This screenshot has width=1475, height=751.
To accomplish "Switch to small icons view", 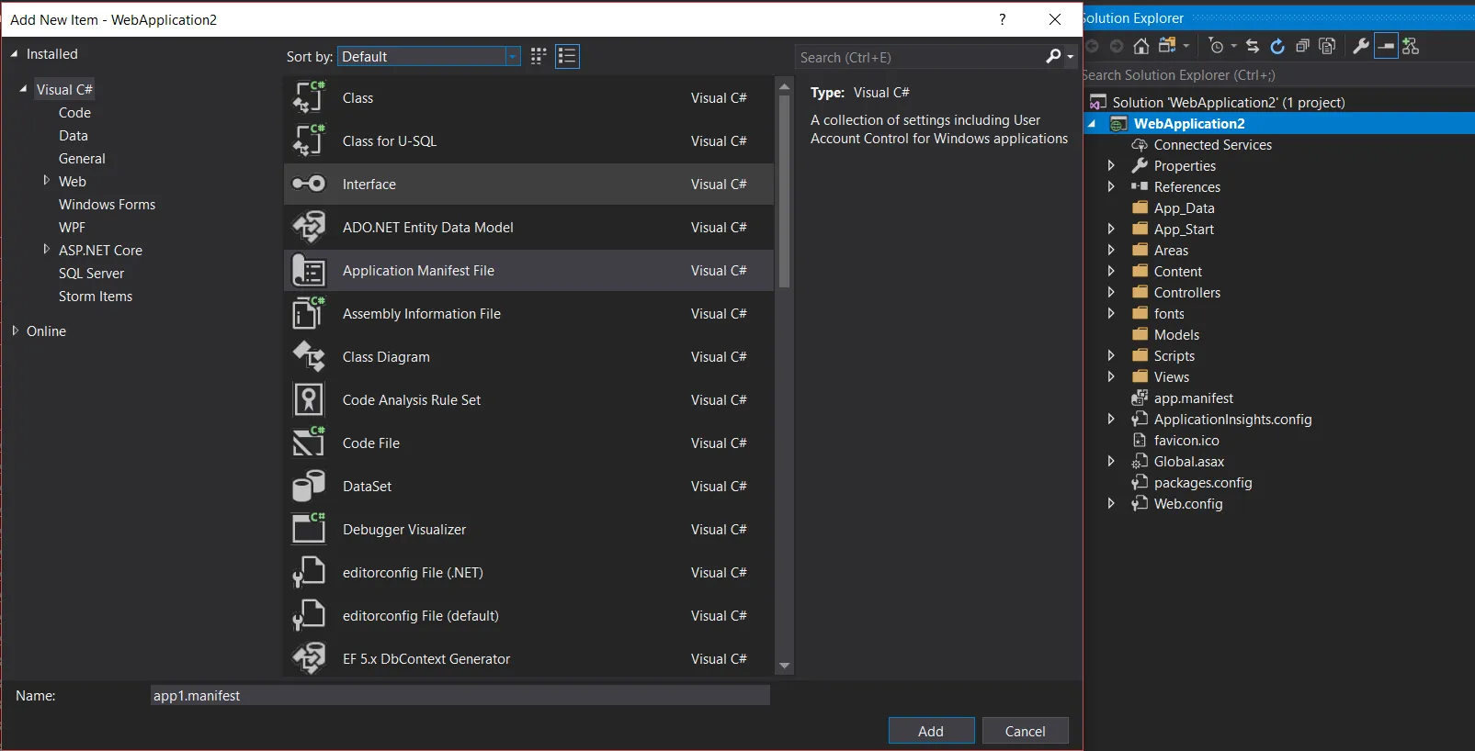I will [x=539, y=57].
